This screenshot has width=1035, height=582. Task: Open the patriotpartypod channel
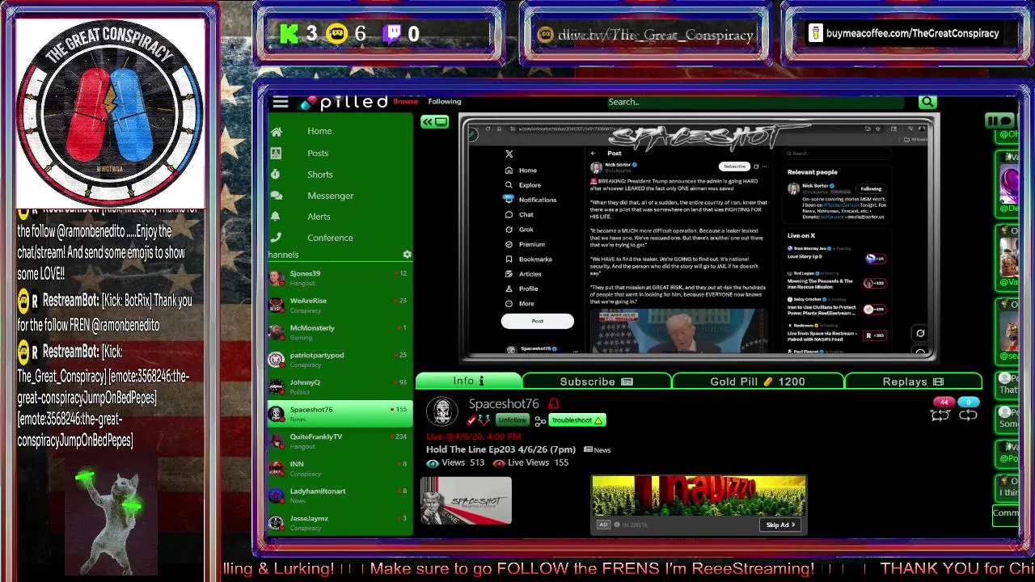(x=340, y=359)
